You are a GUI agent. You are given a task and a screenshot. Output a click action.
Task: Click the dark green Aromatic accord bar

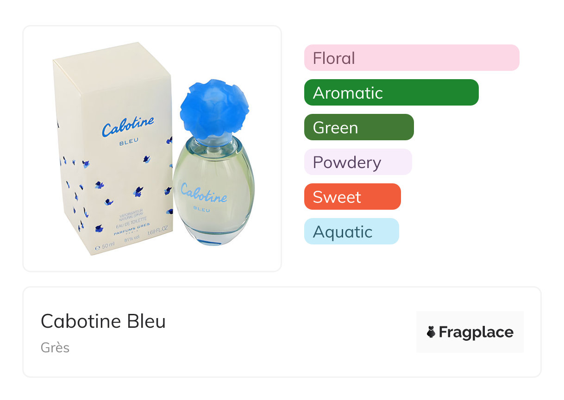click(x=391, y=93)
